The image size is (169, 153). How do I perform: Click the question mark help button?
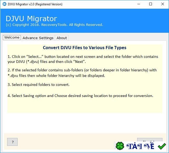pos(12,142)
